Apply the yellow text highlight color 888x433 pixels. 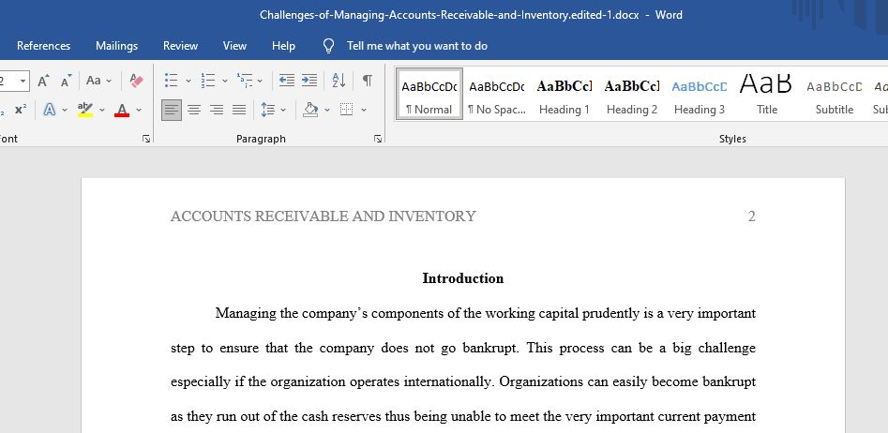coord(85,110)
